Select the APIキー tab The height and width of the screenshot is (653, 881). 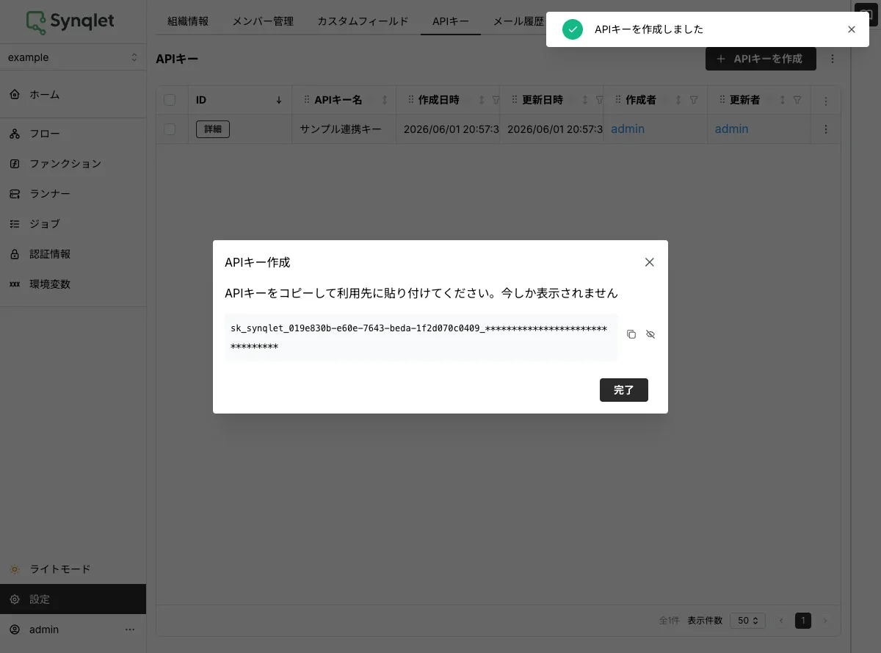click(x=451, y=21)
